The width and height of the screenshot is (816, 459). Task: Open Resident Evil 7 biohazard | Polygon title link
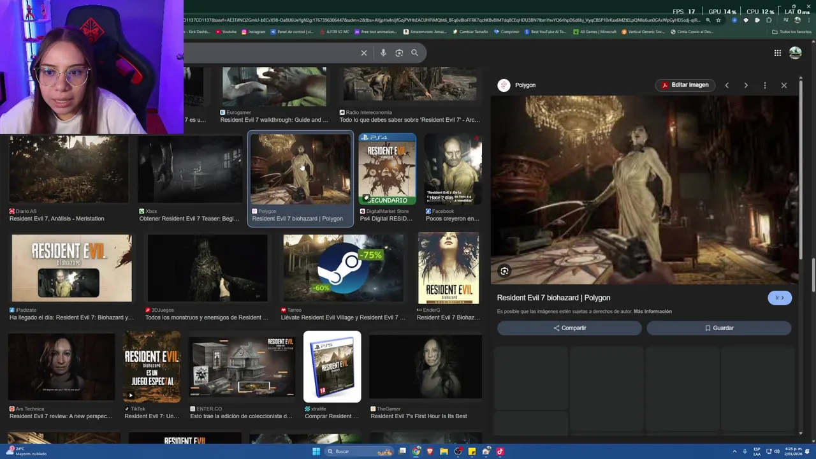click(x=553, y=298)
